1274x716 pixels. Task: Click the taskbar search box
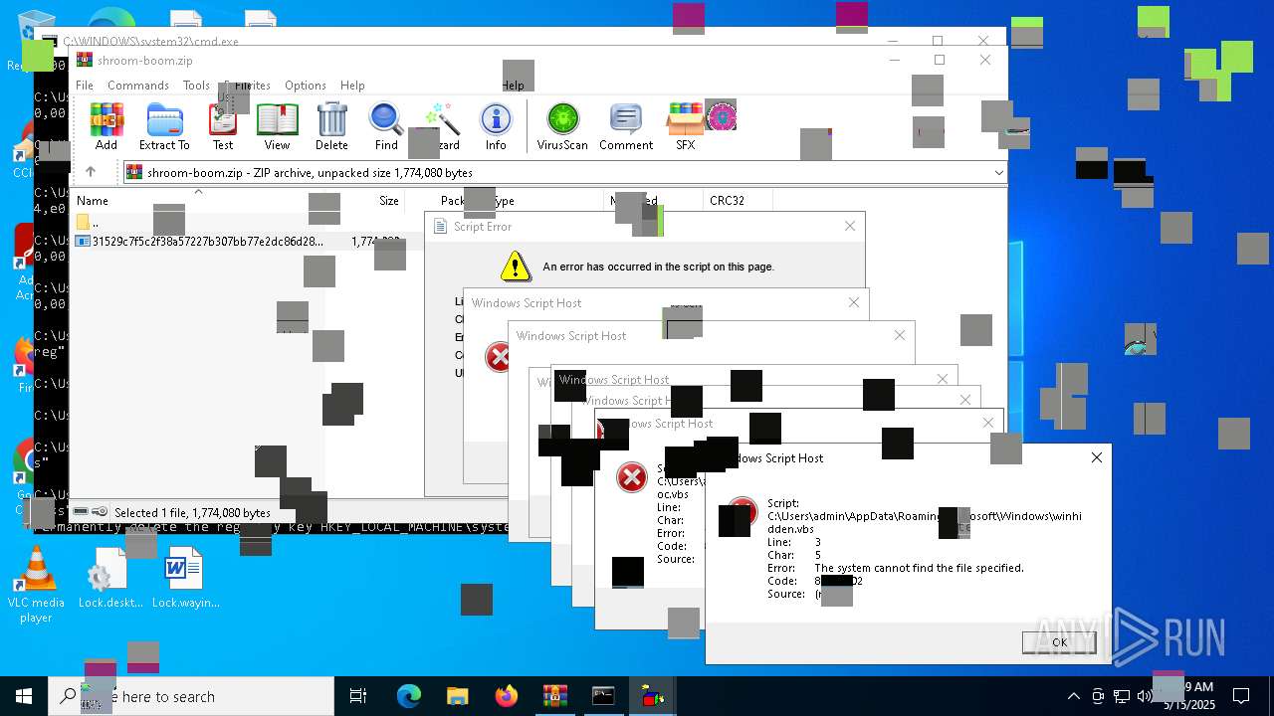coord(191,696)
